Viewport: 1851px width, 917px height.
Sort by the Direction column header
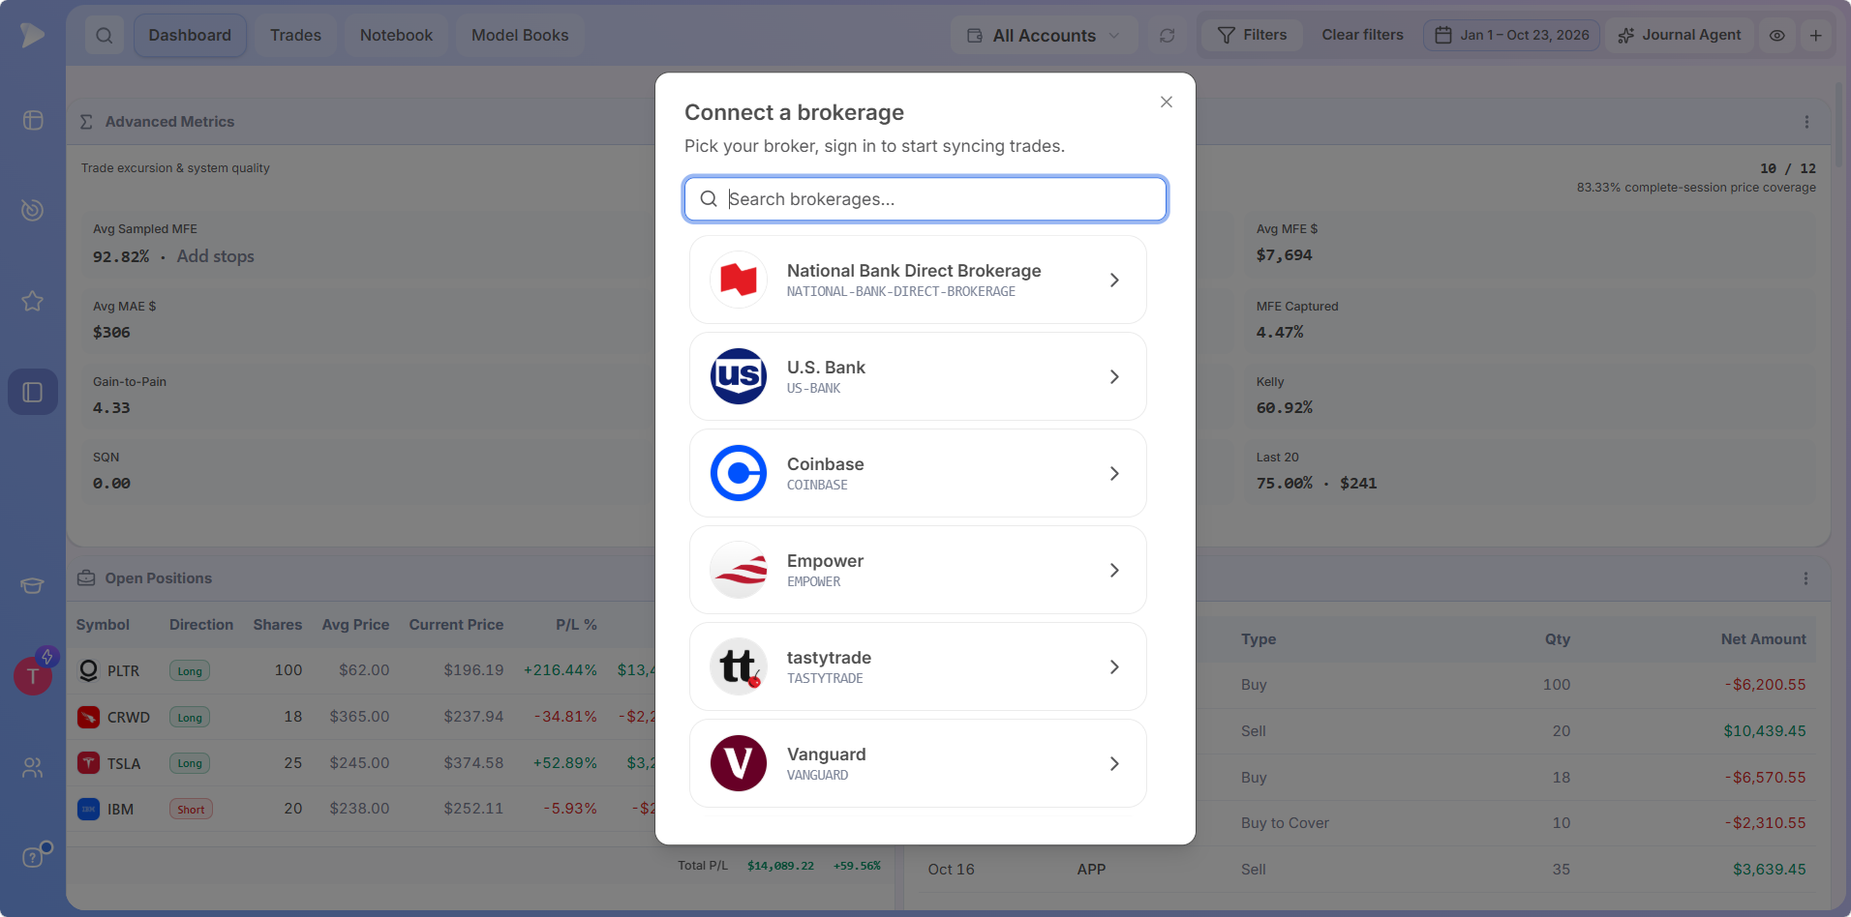click(201, 625)
